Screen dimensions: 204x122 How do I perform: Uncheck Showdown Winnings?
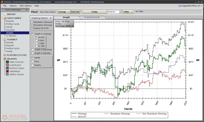pos(32,25)
